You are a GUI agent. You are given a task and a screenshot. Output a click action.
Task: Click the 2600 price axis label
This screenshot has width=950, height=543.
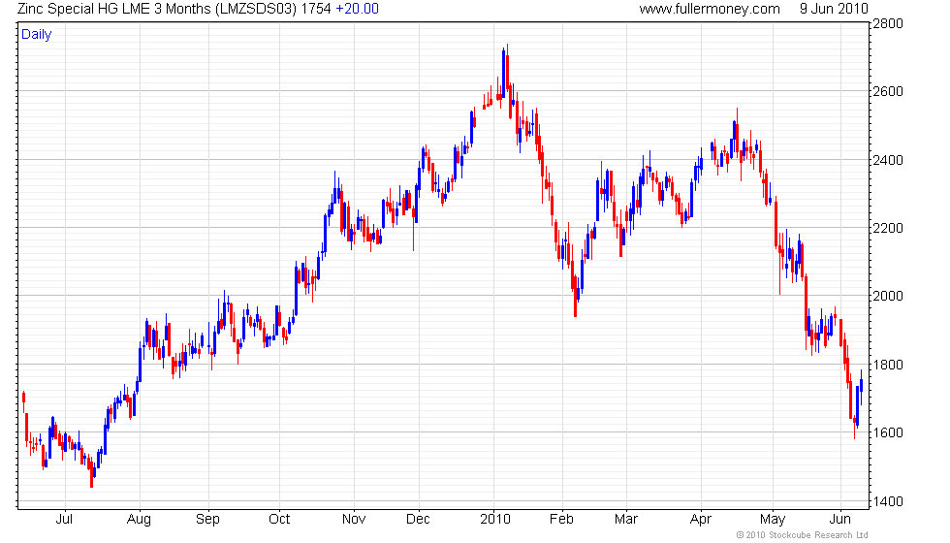click(888, 91)
